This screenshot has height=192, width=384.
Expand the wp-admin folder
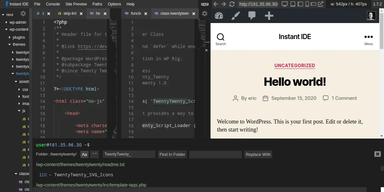click(6, 22)
